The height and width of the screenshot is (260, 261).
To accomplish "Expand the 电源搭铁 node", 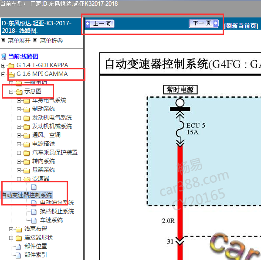I will (19, 144).
